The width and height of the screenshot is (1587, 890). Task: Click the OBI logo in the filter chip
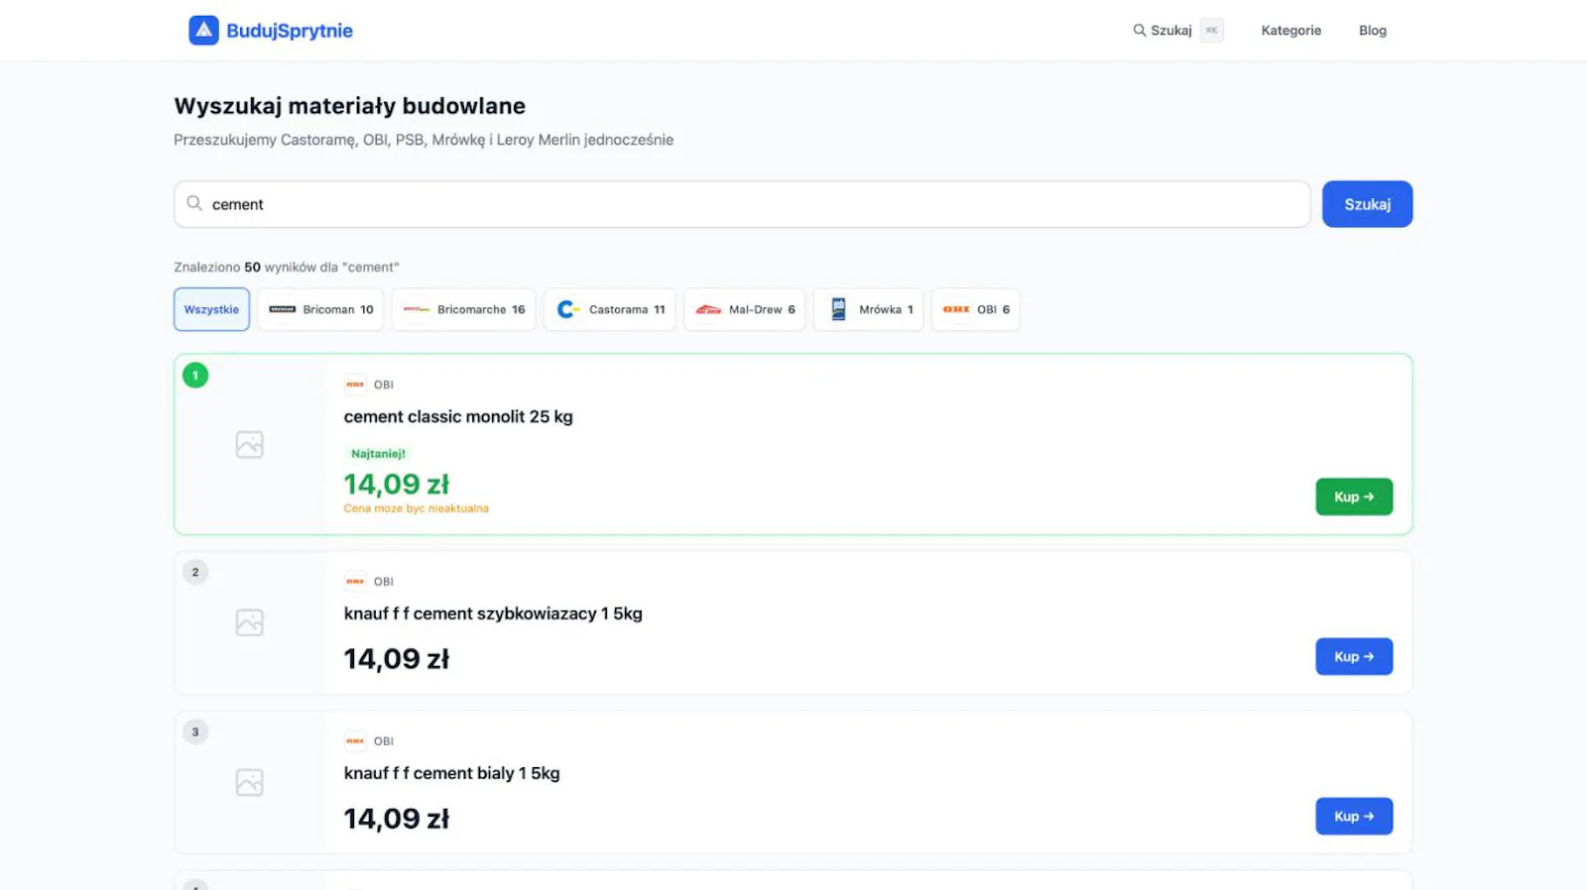pos(956,309)
